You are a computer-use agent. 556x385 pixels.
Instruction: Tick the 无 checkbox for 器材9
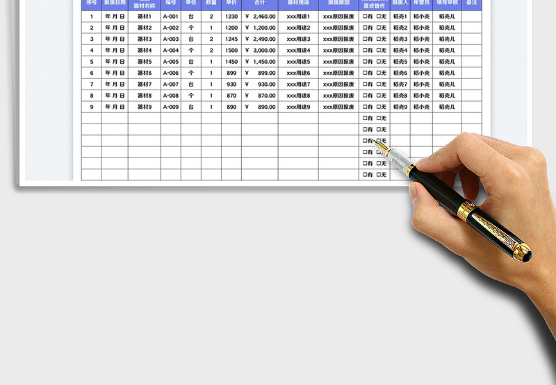point(378,107)
